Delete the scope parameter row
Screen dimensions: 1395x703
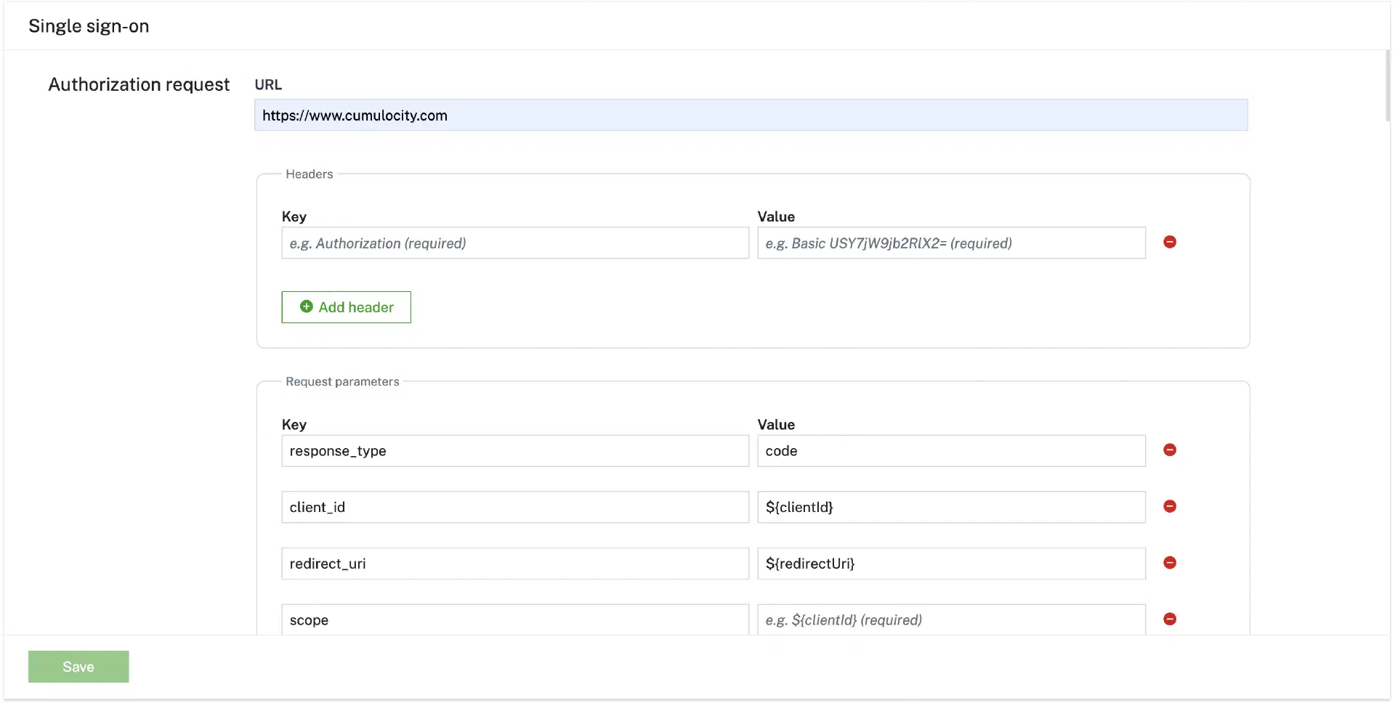1169,619
